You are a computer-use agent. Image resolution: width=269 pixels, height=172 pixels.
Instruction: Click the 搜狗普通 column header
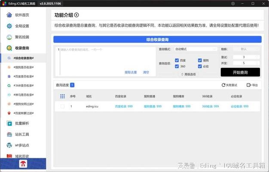pos(150,96)
